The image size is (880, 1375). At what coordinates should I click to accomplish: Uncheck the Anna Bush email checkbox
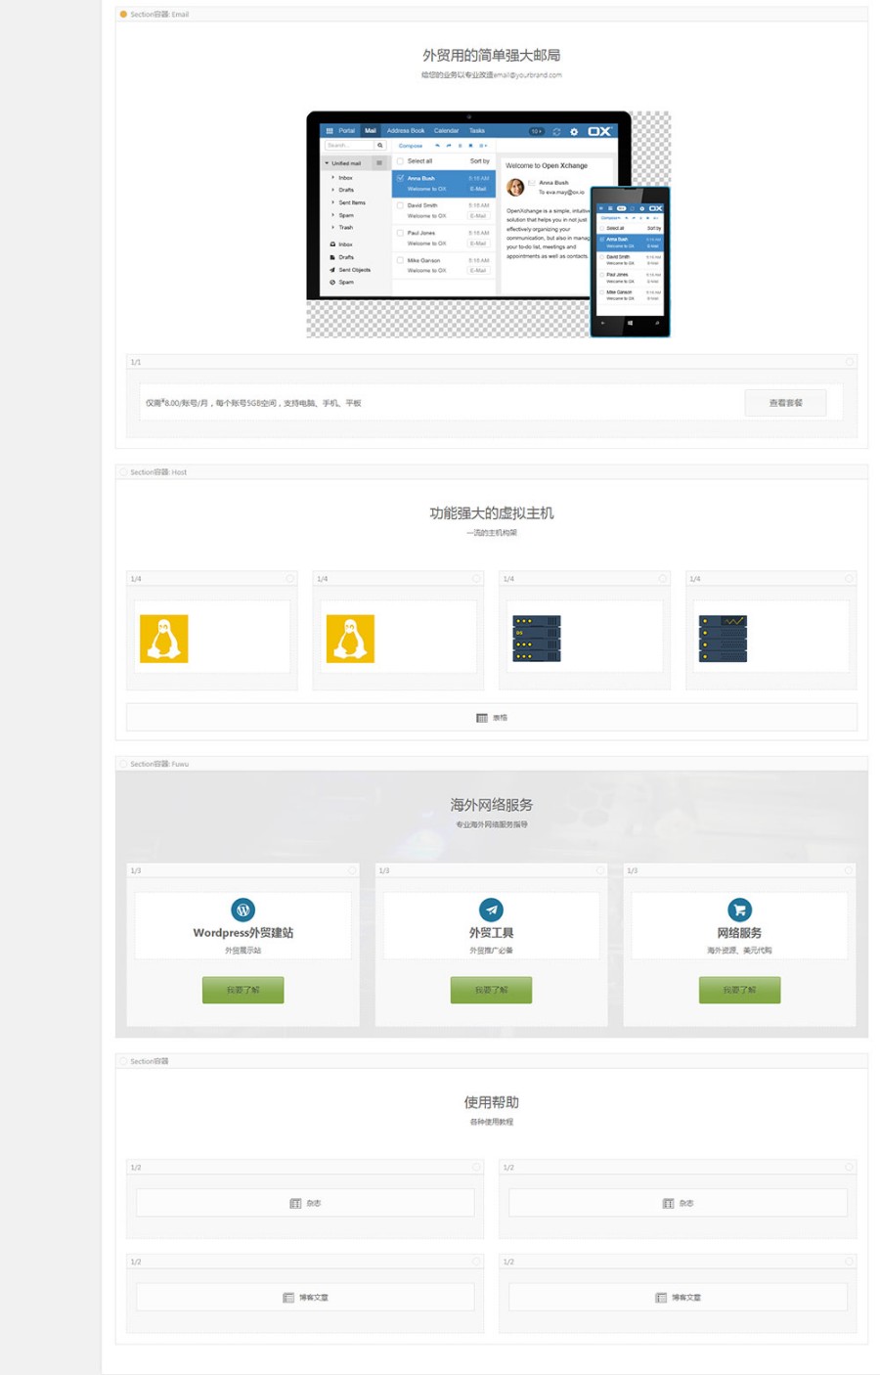tap(400, 178)
